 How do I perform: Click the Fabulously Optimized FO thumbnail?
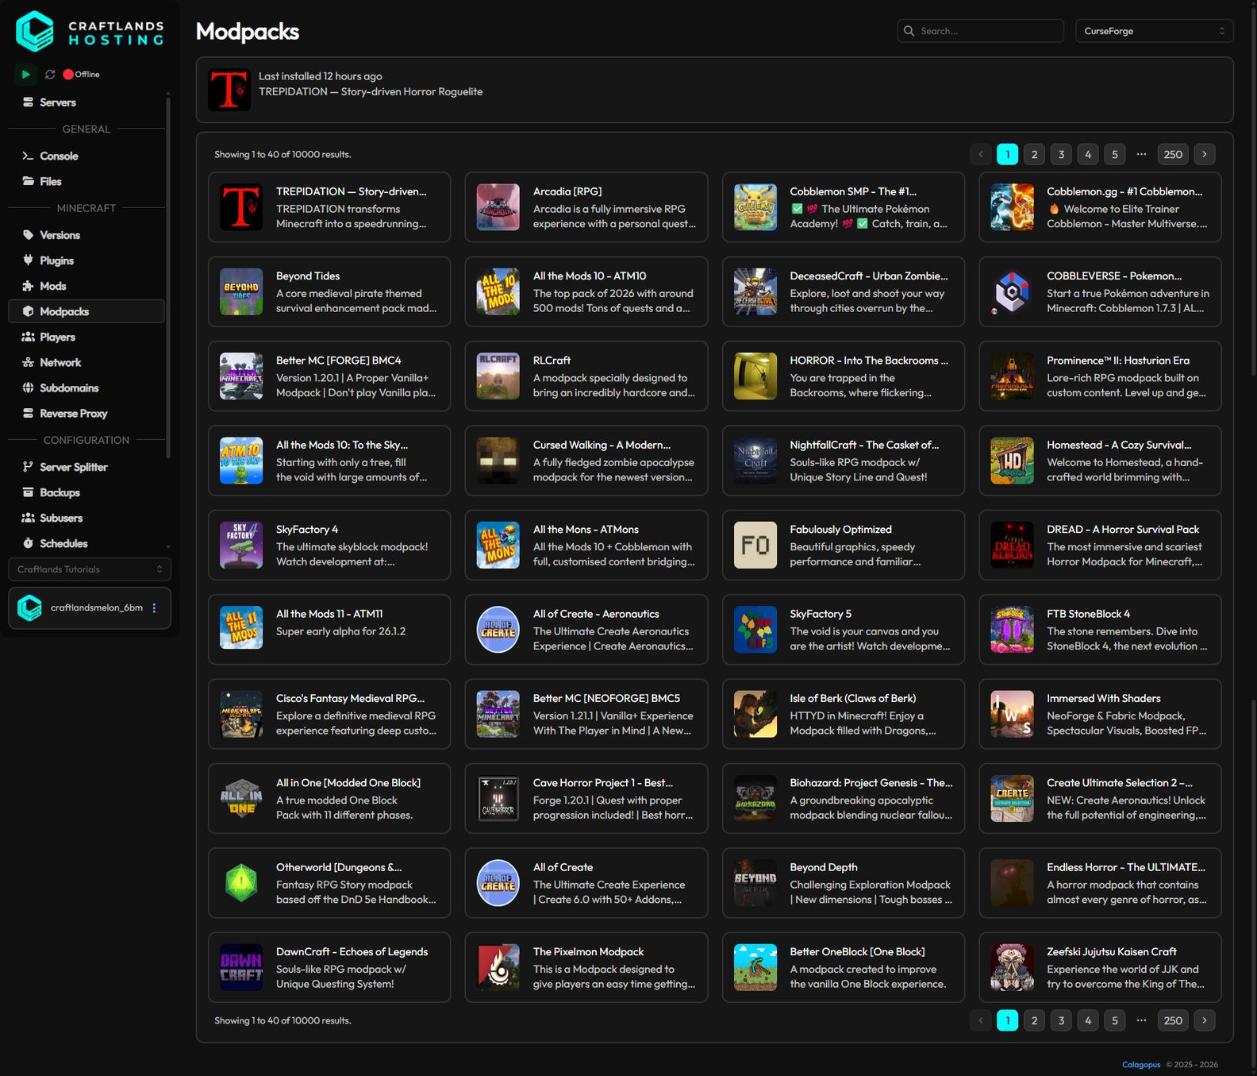[x=755, y=545]
